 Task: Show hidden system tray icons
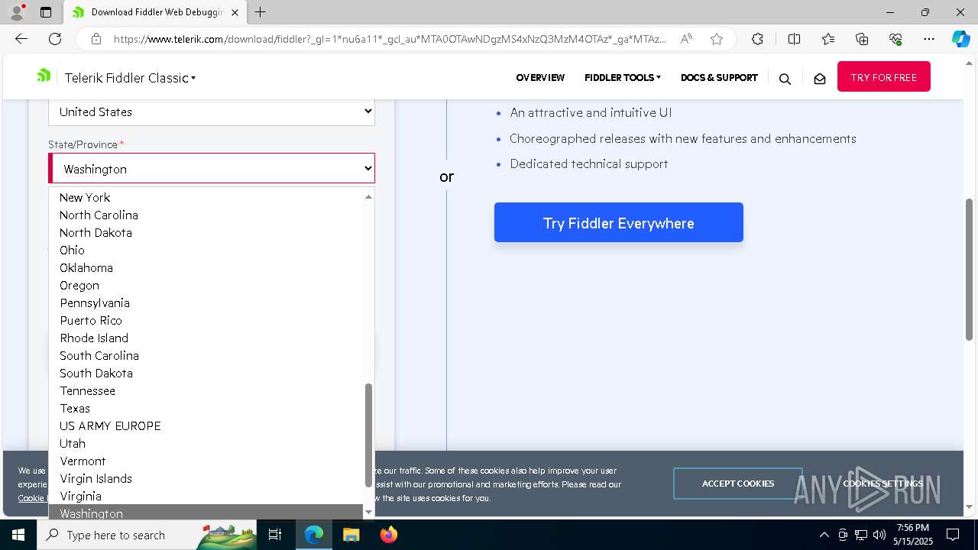point(824,535)
